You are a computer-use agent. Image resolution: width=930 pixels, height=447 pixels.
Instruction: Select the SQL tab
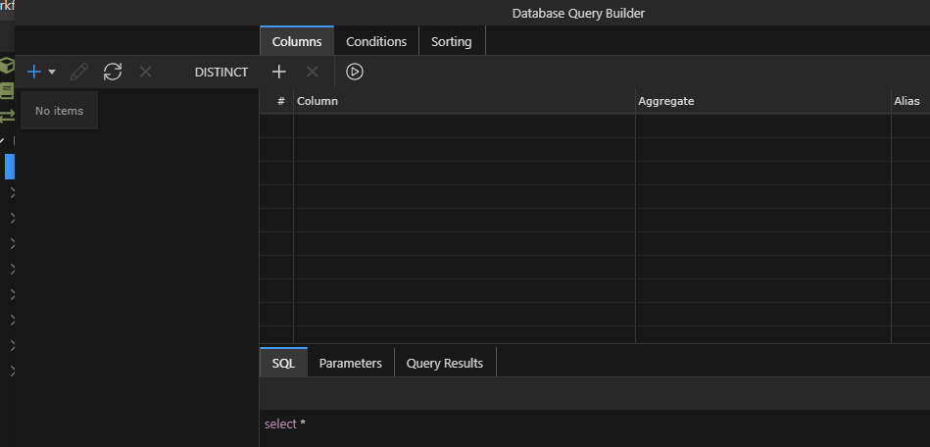click(283, 363)
